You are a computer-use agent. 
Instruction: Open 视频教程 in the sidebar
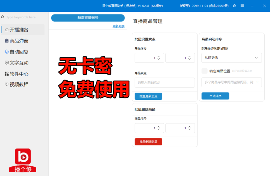(23, 84)
